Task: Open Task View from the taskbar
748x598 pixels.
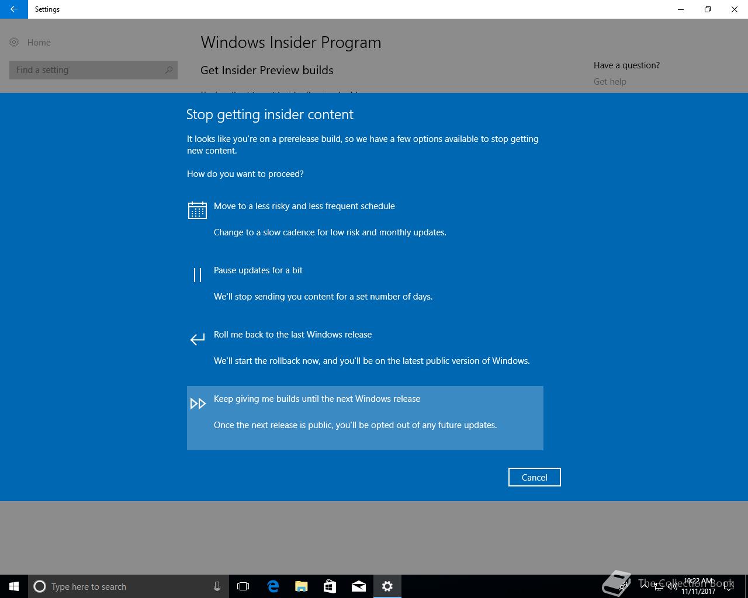Action: (x=243, y=586)
